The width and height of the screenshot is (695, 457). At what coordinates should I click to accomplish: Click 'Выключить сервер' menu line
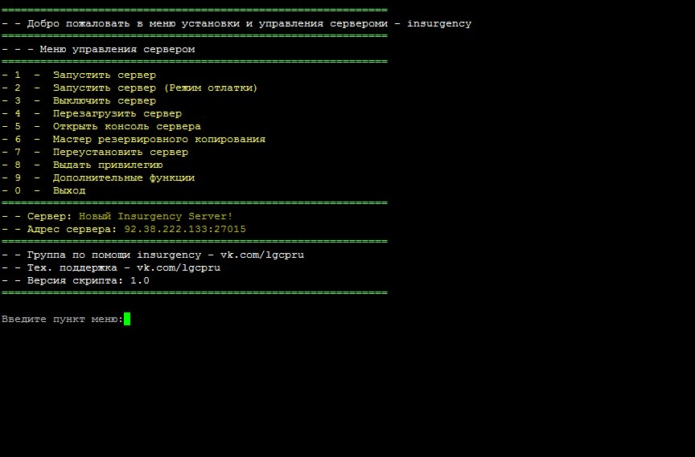pos(104,100)
